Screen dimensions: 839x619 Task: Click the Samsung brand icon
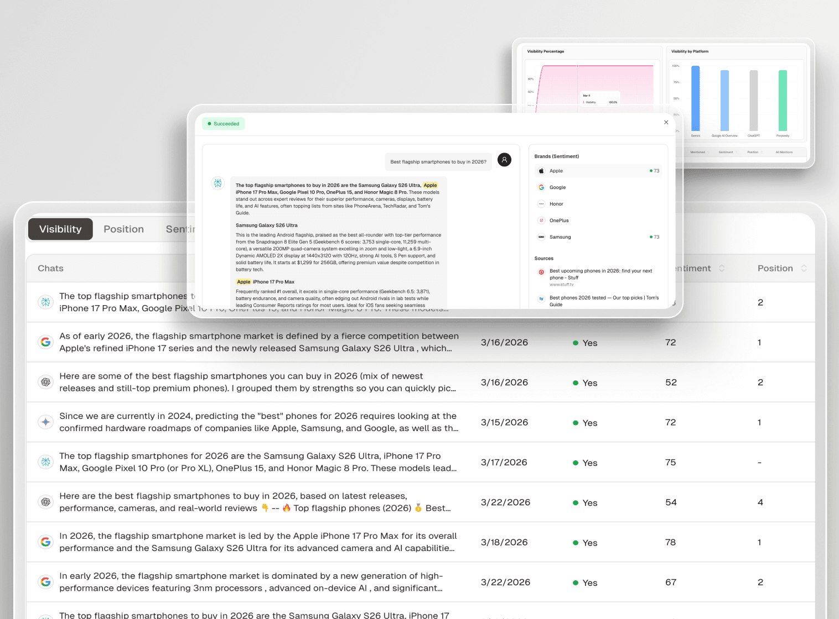tap(541, 237)
